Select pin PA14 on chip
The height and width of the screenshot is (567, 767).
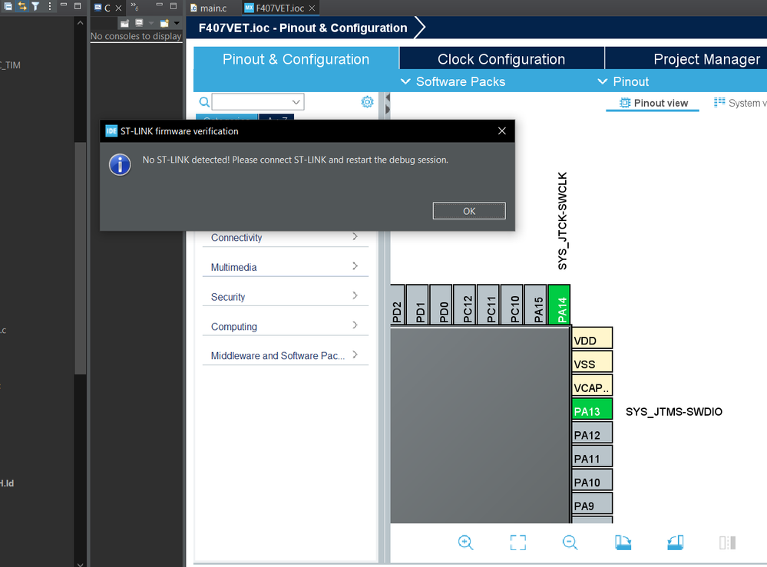pyautogui.click(x=559, y=305)
